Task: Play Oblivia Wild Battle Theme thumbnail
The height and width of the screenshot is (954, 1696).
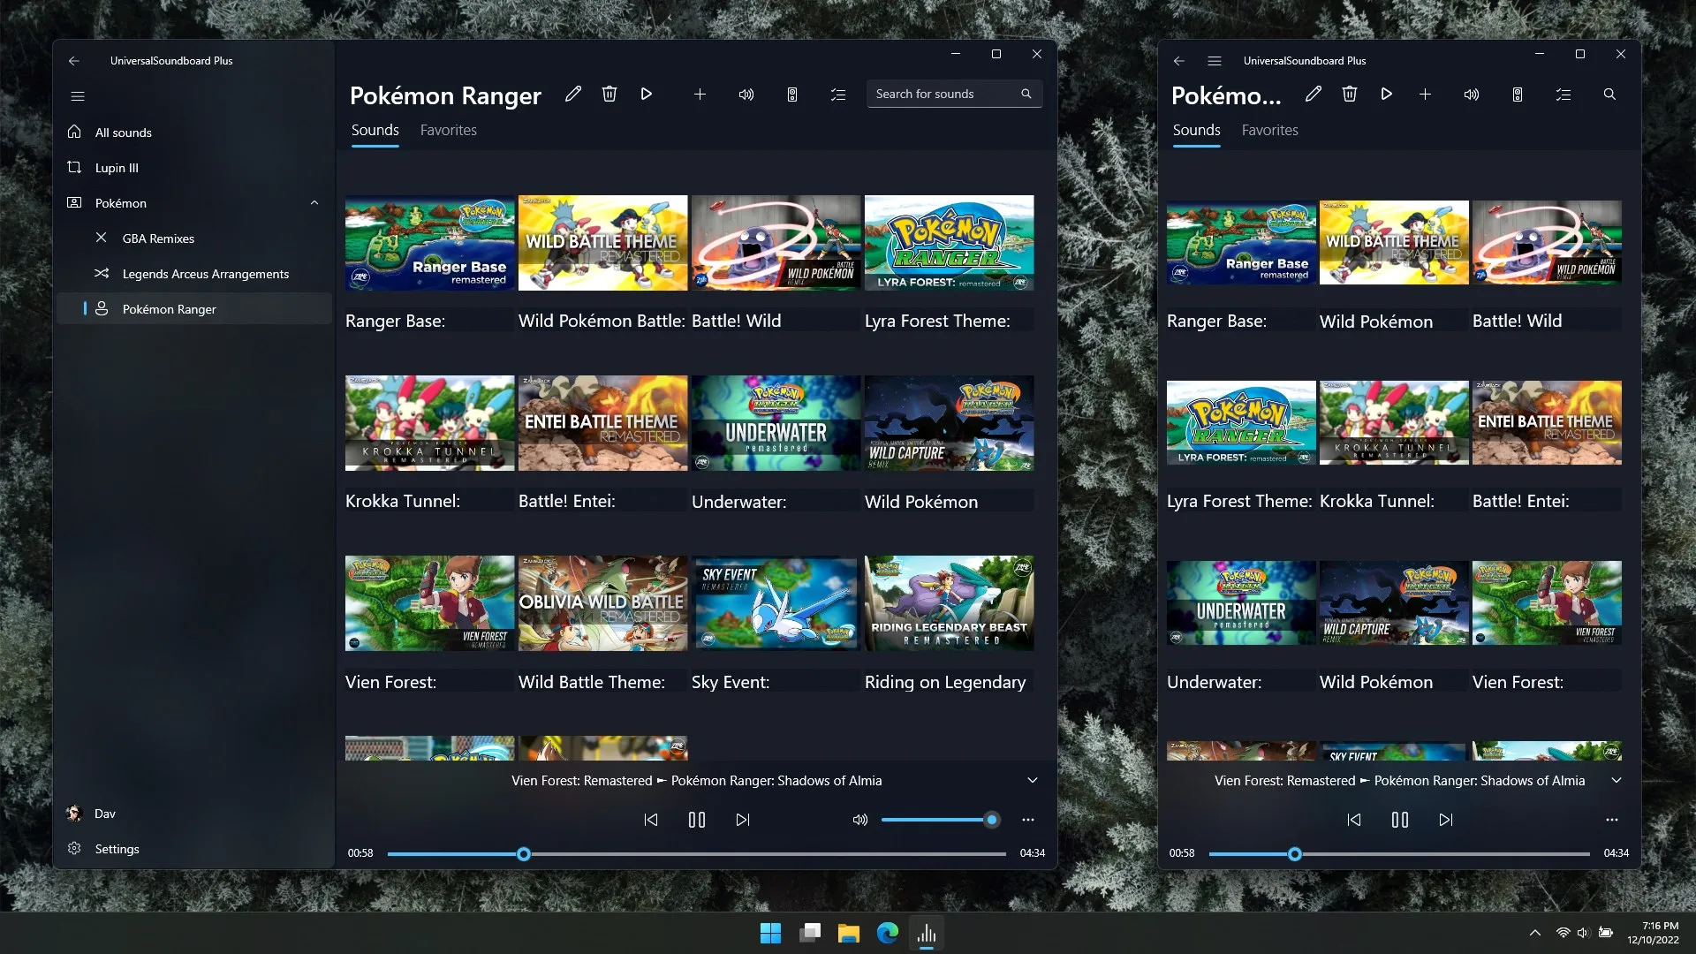Action: 603,603
